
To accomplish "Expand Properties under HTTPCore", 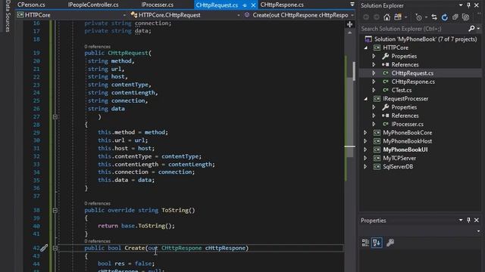I will click(x=374, y=56).
